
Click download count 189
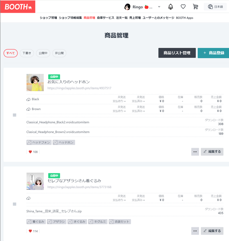221,134
